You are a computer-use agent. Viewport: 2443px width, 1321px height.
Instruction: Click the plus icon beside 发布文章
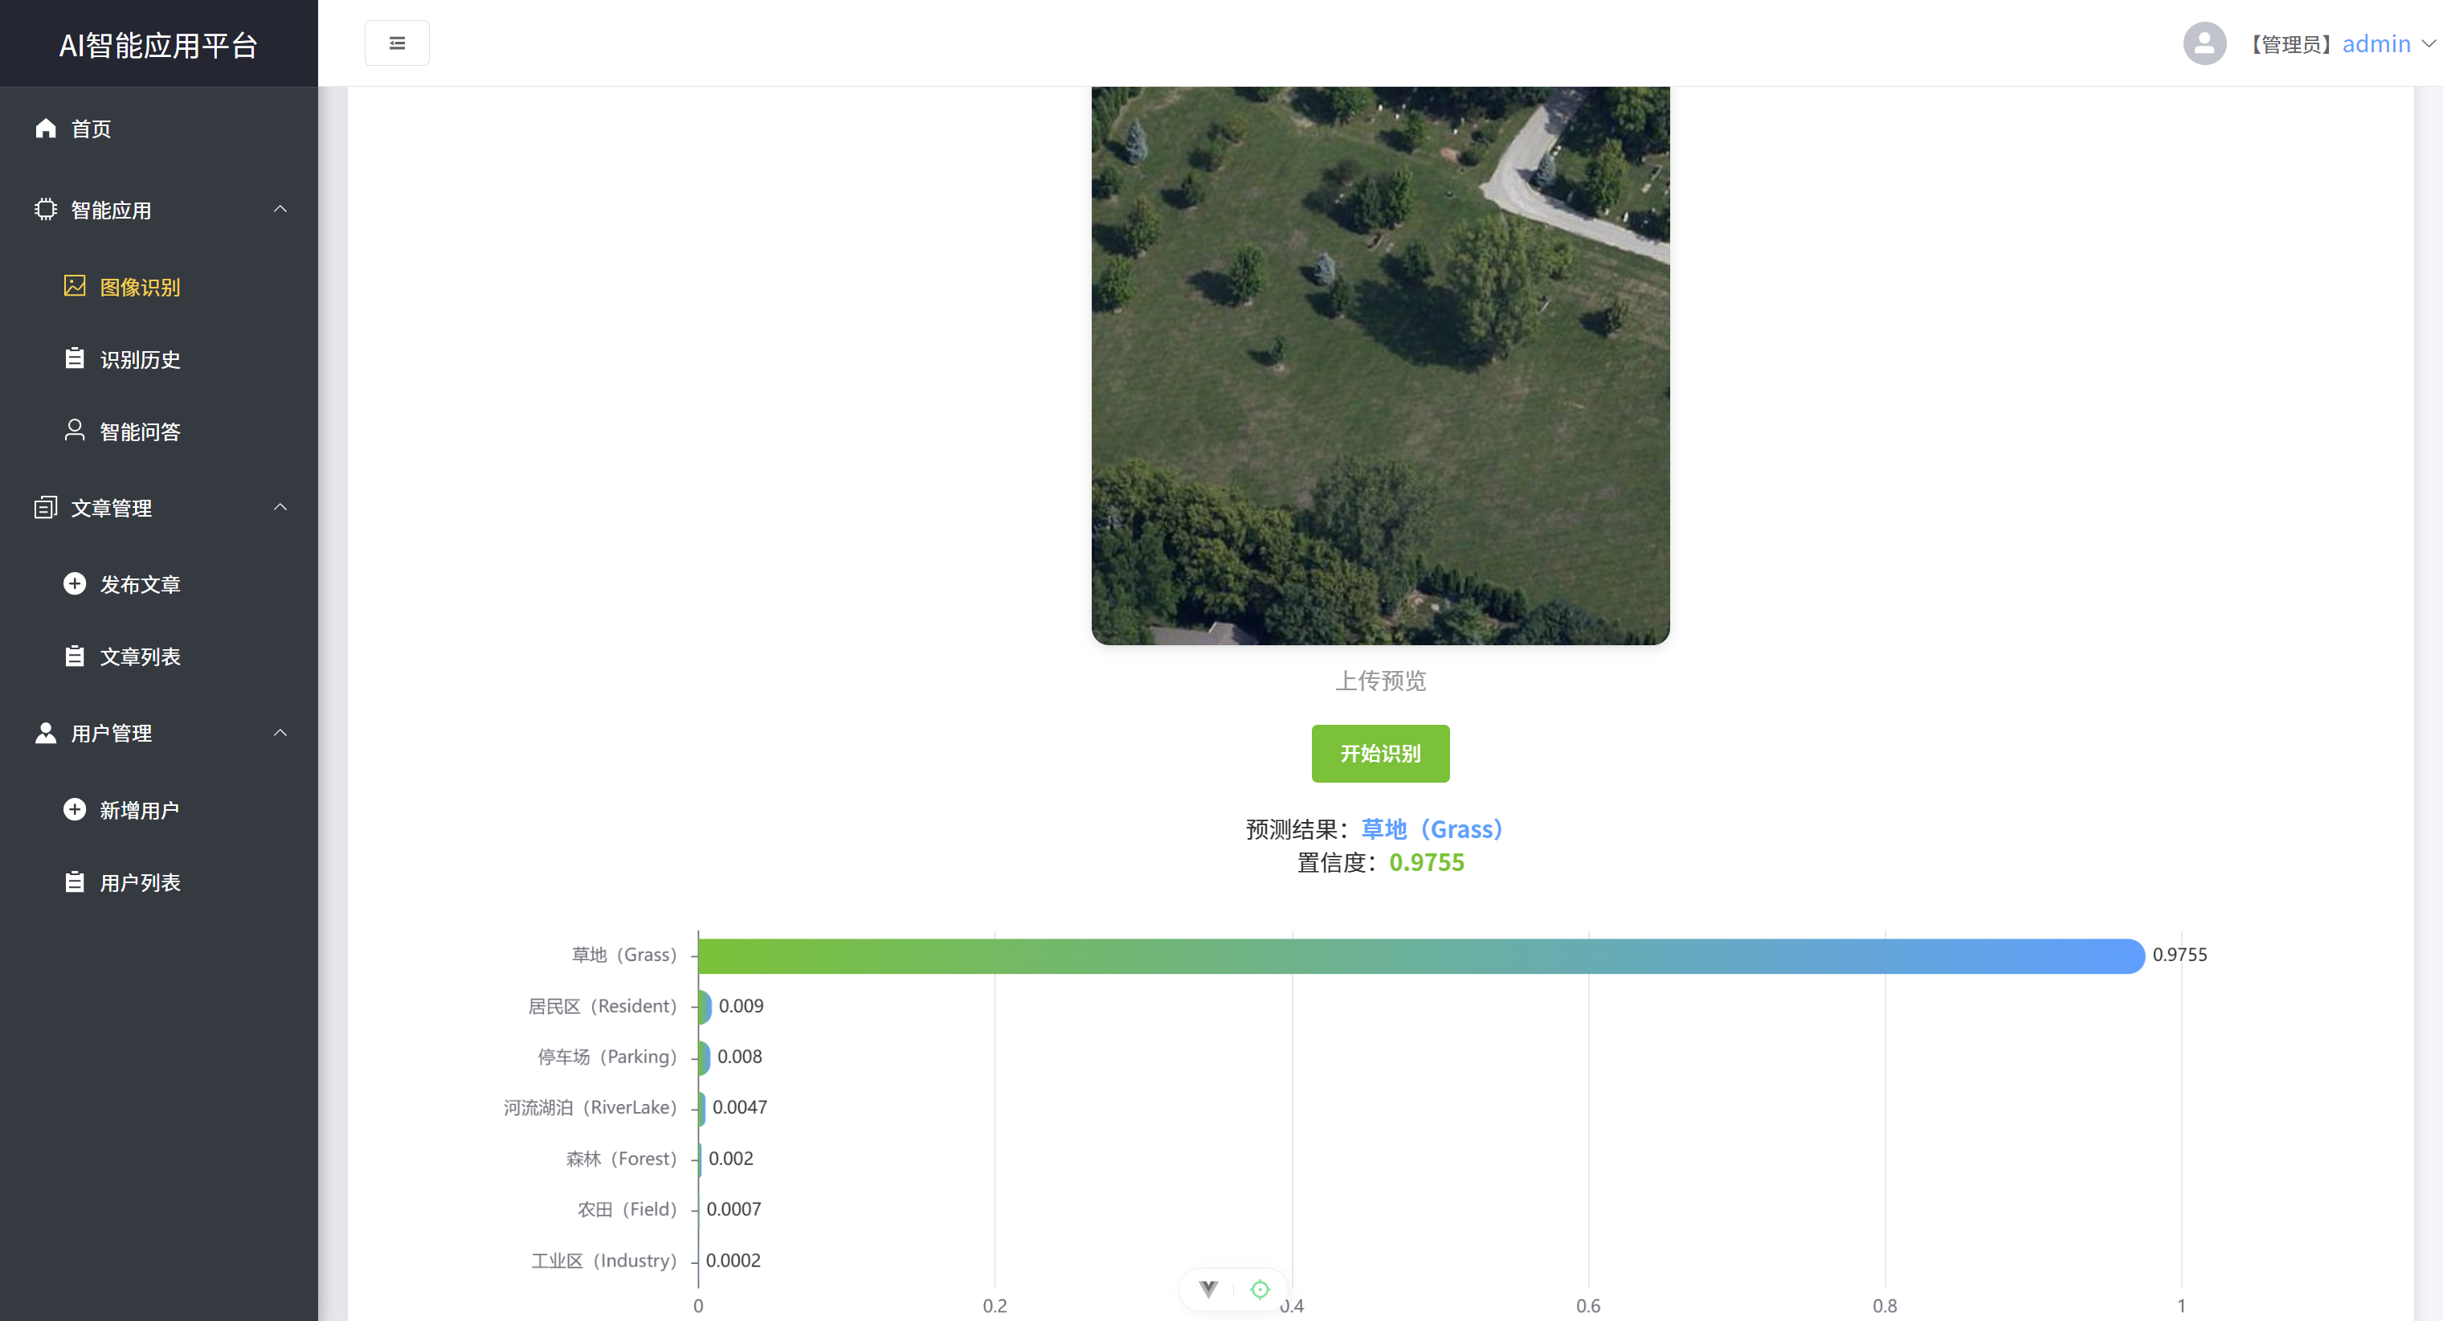pyautogui.click(x=75, y=583)
